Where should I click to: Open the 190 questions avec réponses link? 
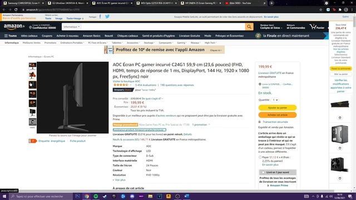click(177, 85)
